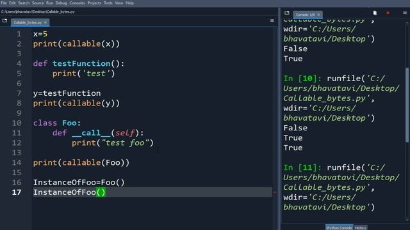This screenshot has width=410, height=230.
Task: Open the Help menu
Action: click(129, 3)
